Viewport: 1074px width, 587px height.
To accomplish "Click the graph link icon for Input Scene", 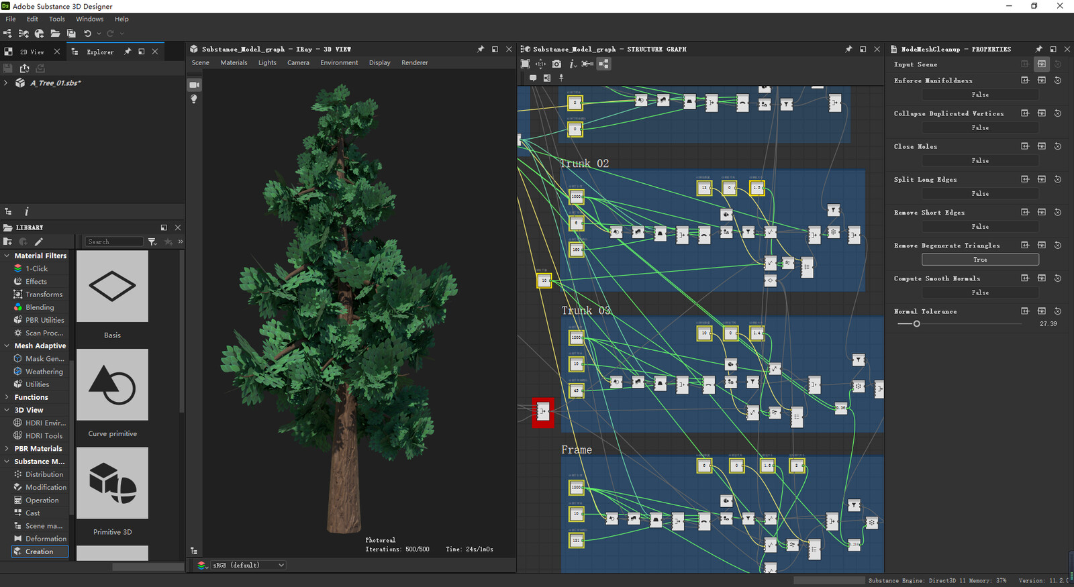I will click(1042, 64).
